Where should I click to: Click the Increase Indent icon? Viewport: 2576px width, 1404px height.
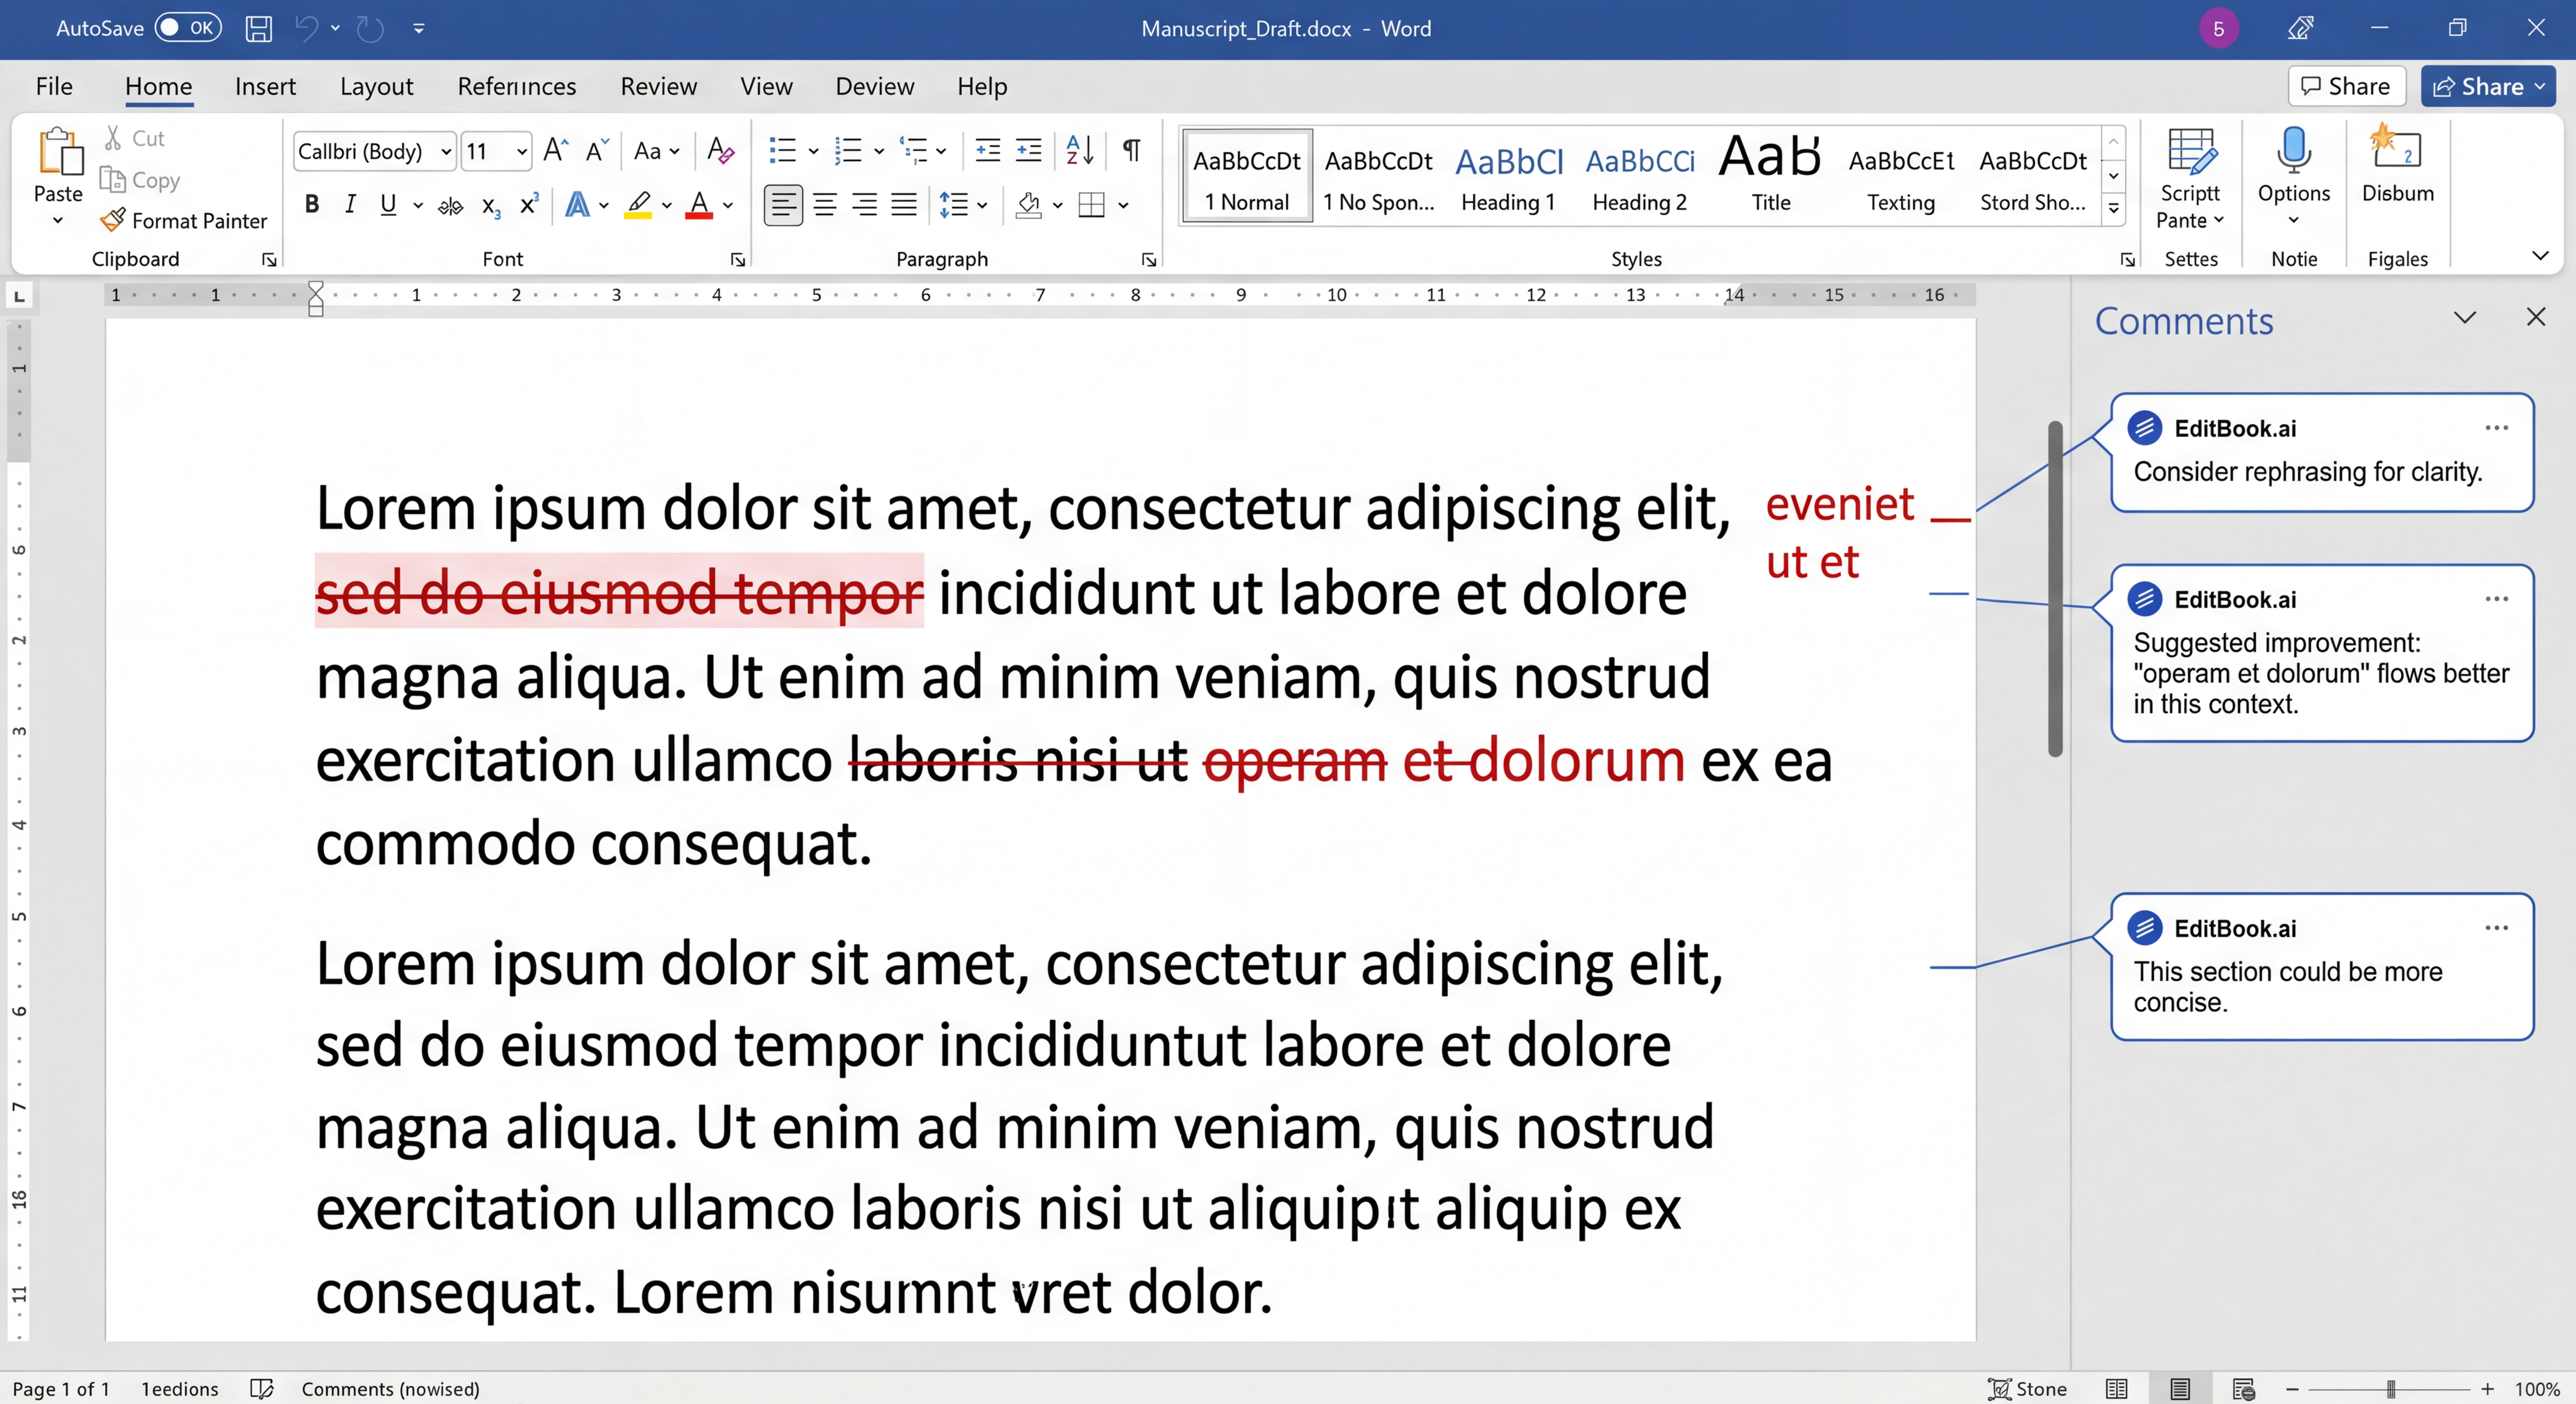[x=1028, y=150]
